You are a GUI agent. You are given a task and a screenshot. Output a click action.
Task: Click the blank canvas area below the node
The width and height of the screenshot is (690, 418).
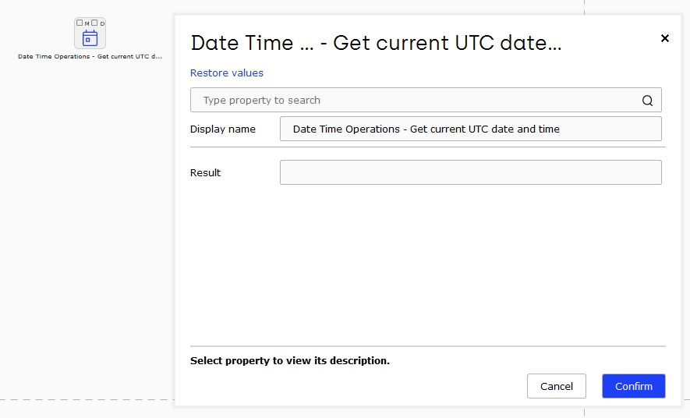[88, 220]
